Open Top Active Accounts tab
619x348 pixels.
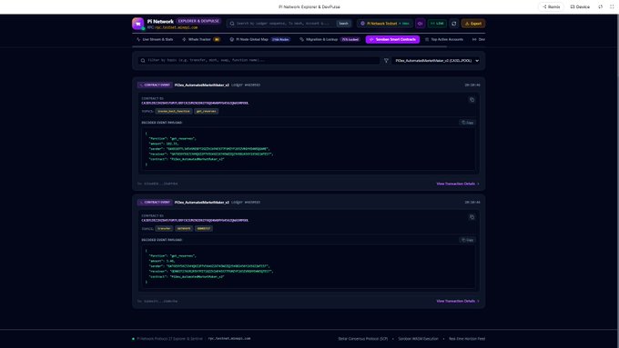point(444,39)
